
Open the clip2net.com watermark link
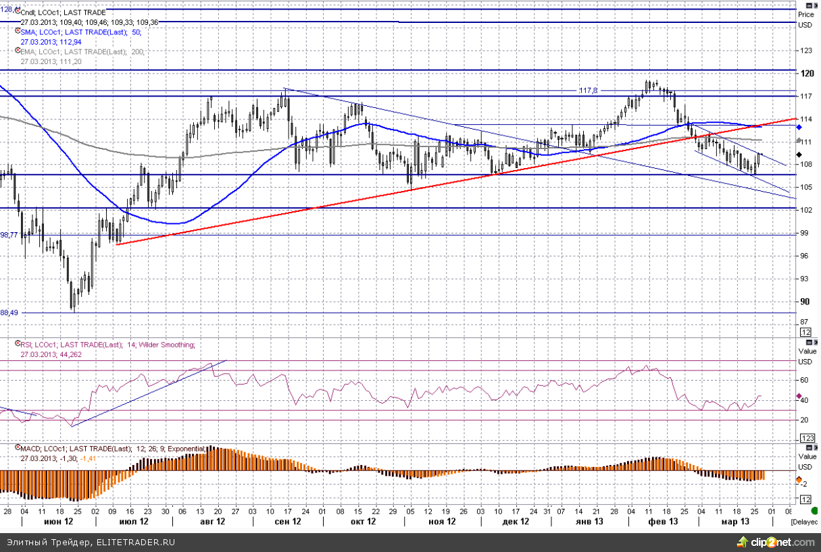(776, 543)
